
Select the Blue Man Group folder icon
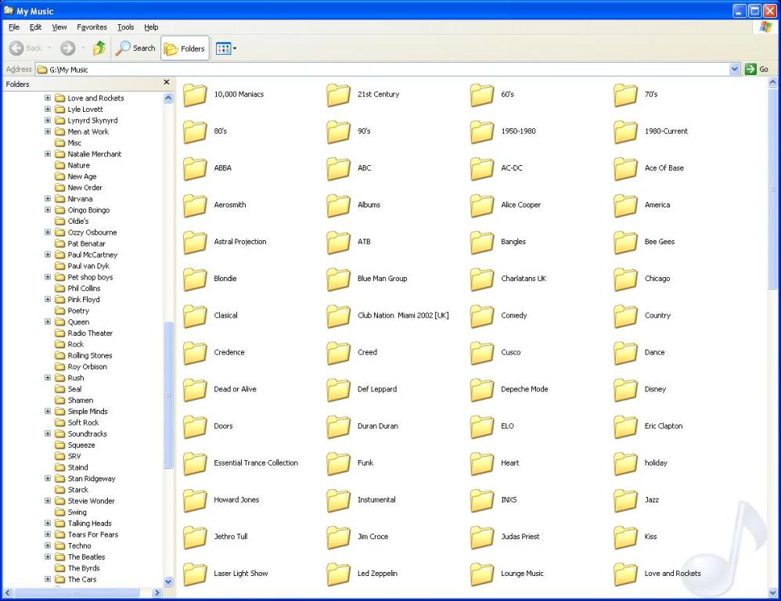tap(338, 279)
